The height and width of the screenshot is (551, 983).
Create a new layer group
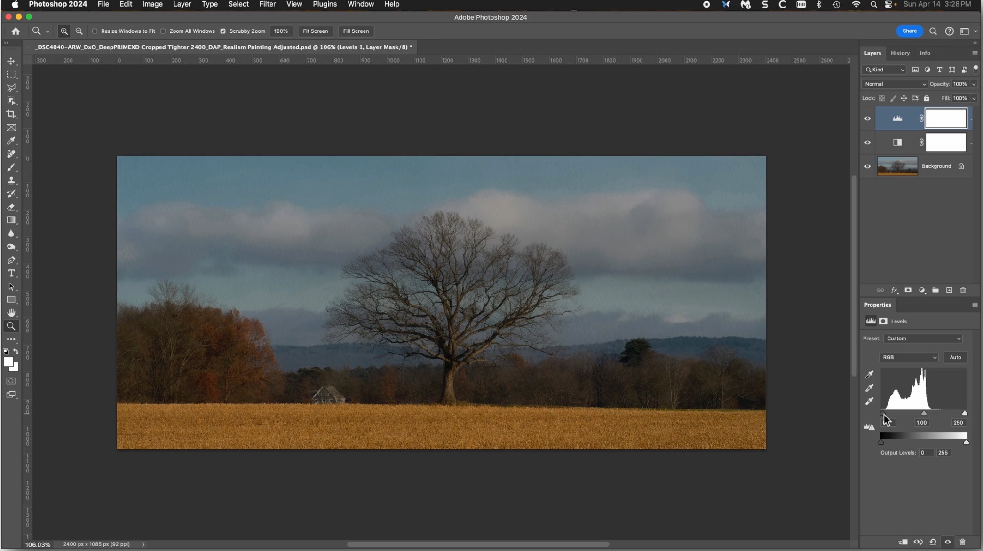[x=935, y=291]
